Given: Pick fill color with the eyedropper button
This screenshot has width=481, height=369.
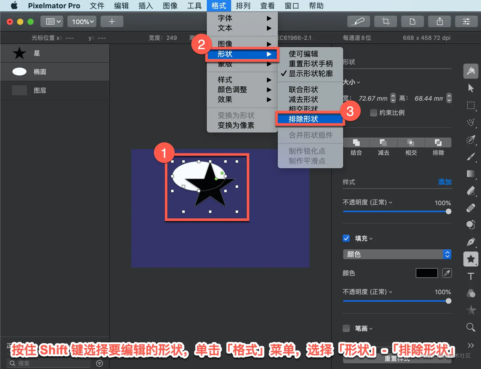Looking at the screenshot, I should coord(447,273).
